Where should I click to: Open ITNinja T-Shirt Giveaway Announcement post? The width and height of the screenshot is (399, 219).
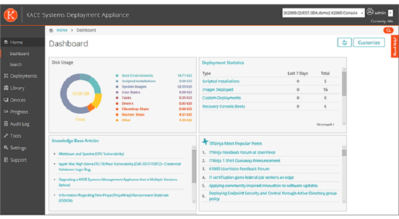(x=245, y=161)
